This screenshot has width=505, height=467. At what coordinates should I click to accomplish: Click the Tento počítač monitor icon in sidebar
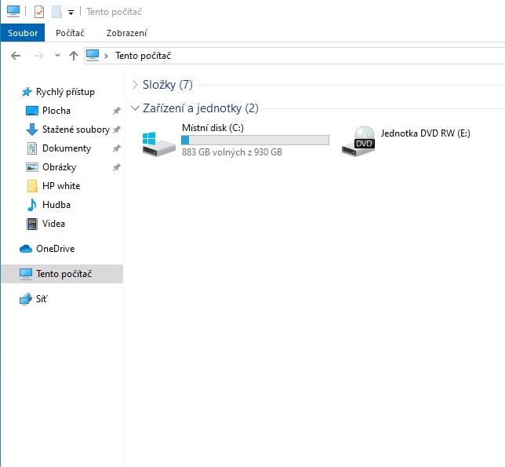click(x=26, y=274)
